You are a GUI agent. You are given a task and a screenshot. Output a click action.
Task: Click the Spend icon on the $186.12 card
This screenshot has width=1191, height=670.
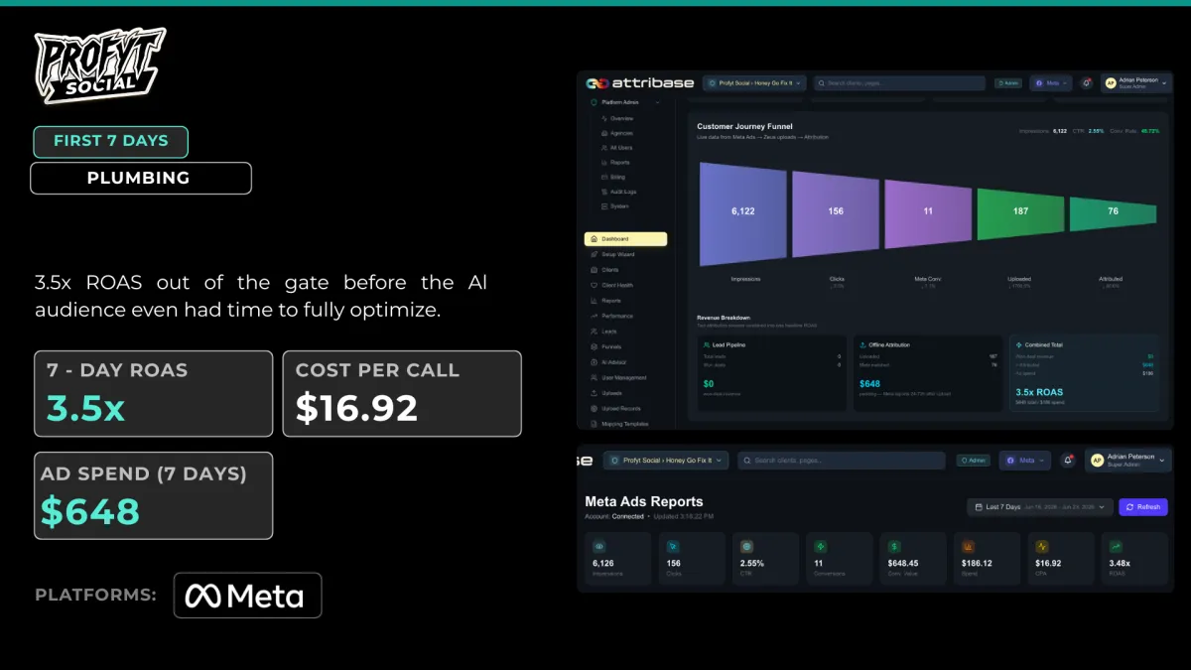[x=968, y=546]
